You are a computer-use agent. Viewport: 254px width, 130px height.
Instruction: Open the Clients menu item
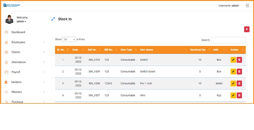pyautogui.click(x=16, y=52)
